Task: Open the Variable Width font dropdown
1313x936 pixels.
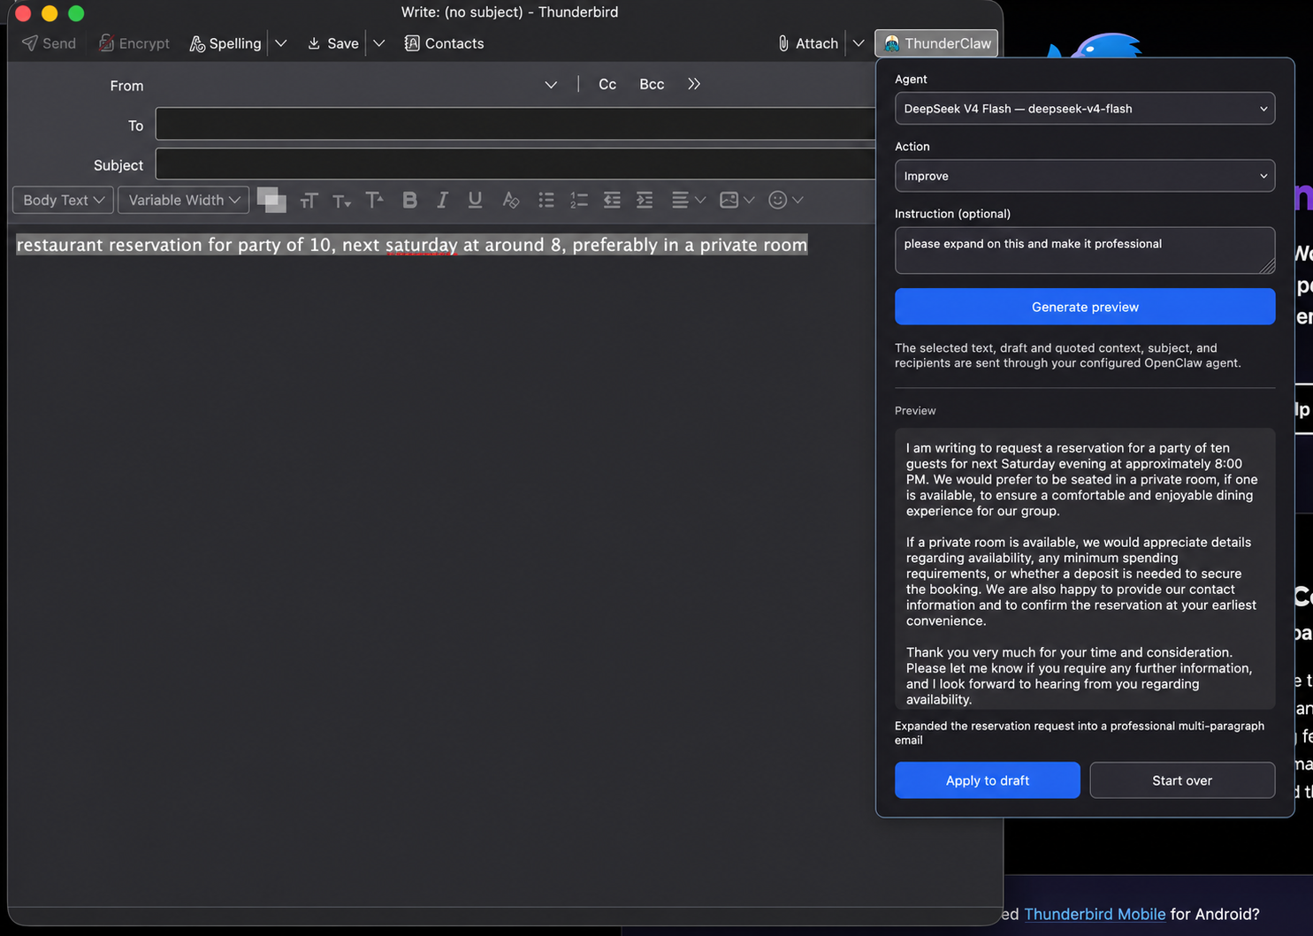Action: [x=183, y=200]
